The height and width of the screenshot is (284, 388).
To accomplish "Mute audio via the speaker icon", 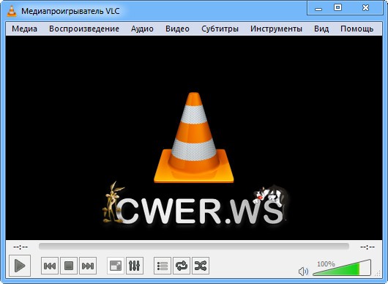I will pyautogui.click(x=303, y=272).
